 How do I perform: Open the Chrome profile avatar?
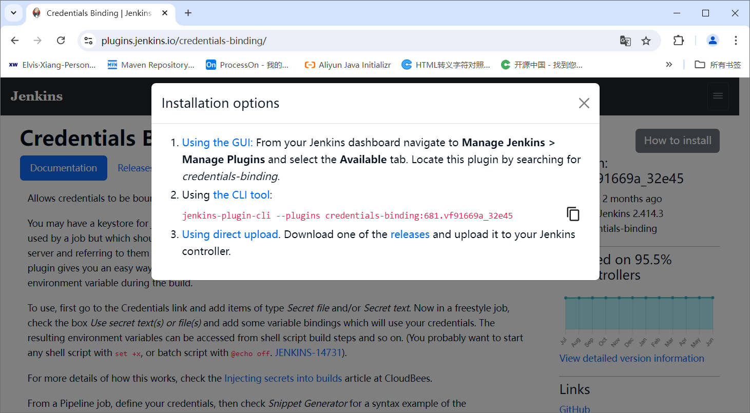click(x=713, y=41)
